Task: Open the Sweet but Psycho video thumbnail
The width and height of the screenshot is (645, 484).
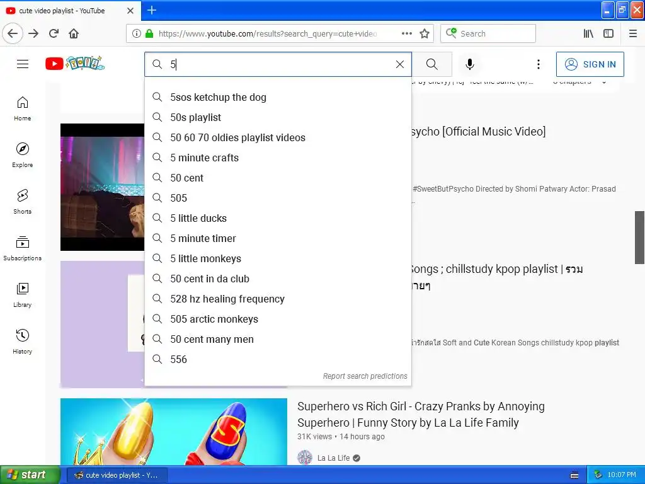Action: pyautogui.click(x=103, y=187)
